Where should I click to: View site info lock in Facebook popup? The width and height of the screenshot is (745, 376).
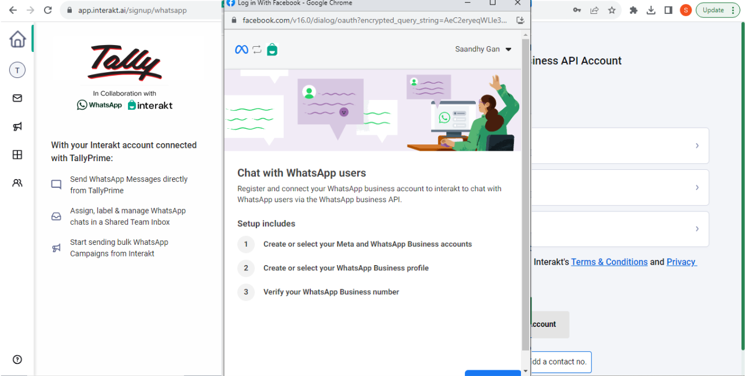(x=234, y=20)
